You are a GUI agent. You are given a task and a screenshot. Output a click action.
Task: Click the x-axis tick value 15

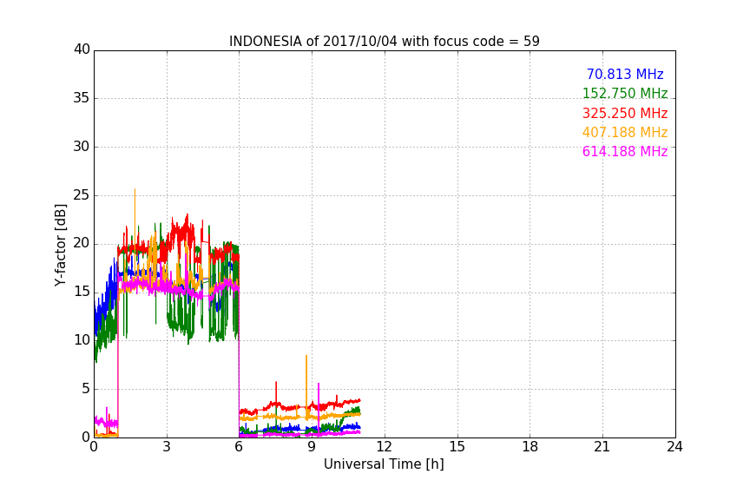click(x=457, y=447)
